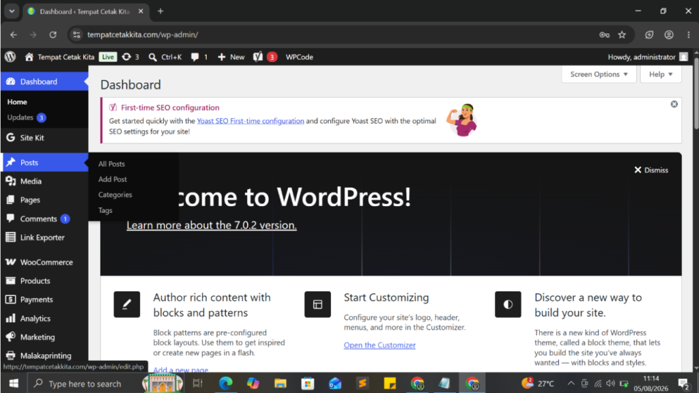
Task: Open the Malakaprinting sidebar menu
Action: (44, 355)
